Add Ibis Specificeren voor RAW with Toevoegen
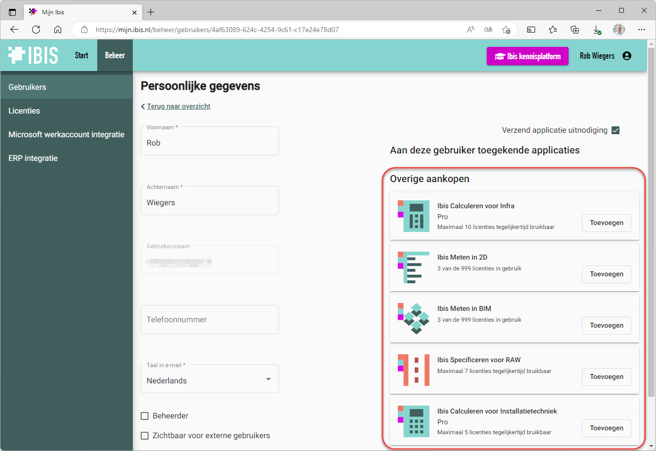Screen dimensions: 656x451 pos(607,376)
